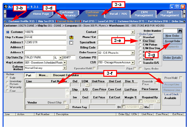The image size is (188, 127).
Task: Click the Billing Code field
Action: (116, 47)
